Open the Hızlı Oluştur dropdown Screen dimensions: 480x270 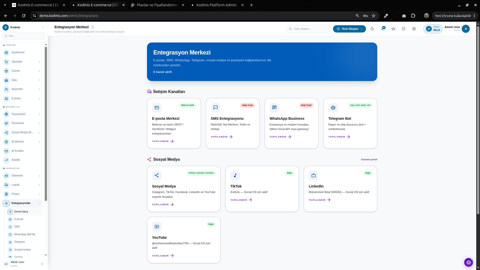(349, 29)
